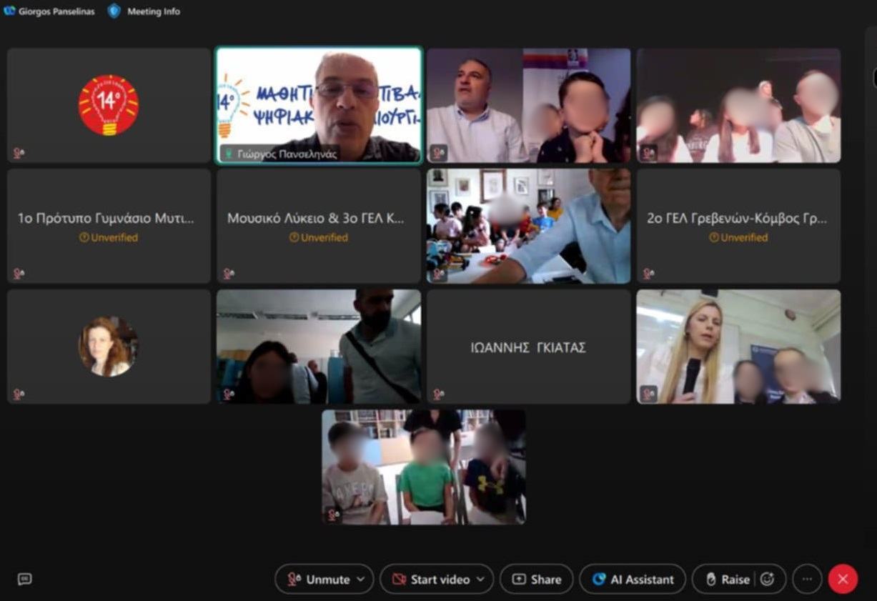This screenshot has height=601, width=877.
Task: Open the reactions smiley next to Raise
Action: coord(767,580)
